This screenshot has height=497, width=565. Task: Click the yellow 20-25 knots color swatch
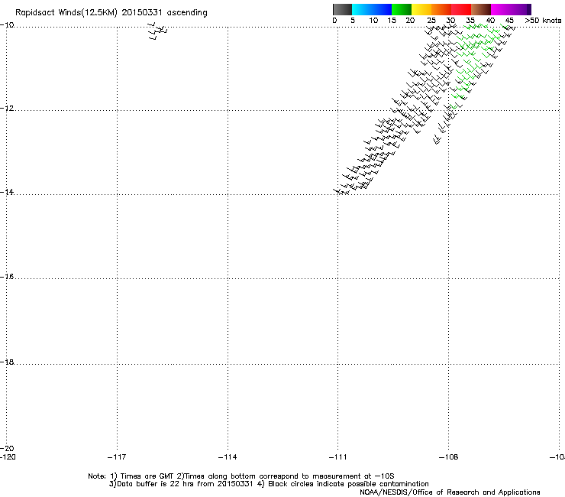coord(421,9)
